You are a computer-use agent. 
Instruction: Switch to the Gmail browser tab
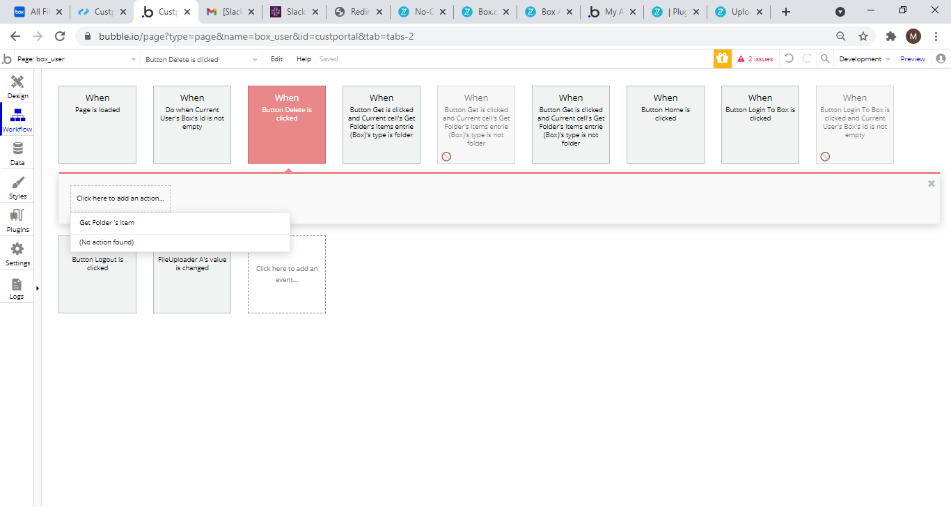coord(228,12)
